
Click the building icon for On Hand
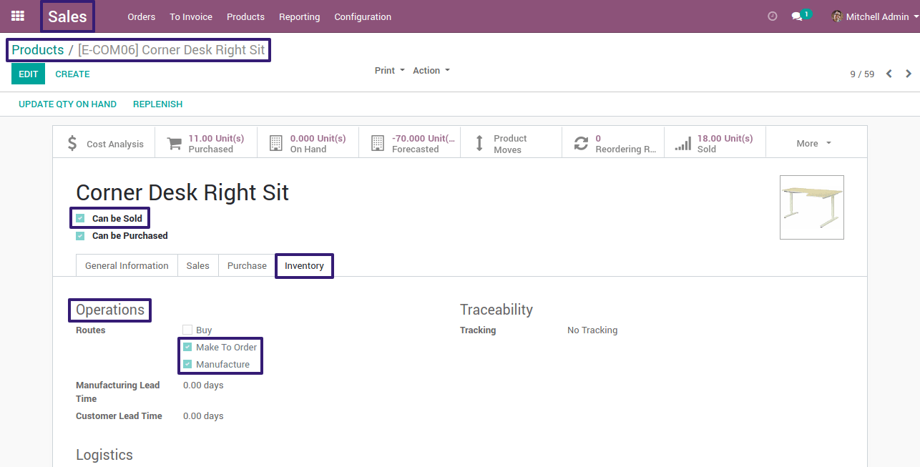tap(276, 143)
